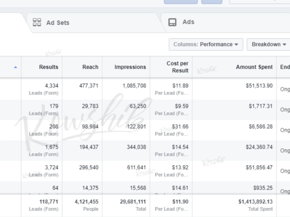The image size is (290, 217).
Task: Click the Amount Spent column header
Action: [254, 67]
